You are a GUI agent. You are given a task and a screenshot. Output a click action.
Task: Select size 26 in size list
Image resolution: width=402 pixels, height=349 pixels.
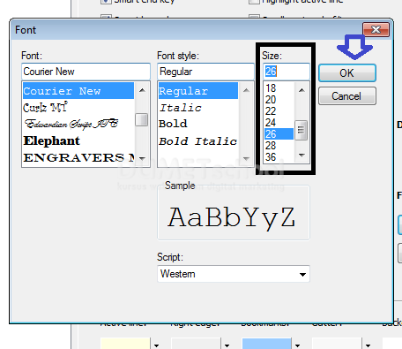(279, 134)
